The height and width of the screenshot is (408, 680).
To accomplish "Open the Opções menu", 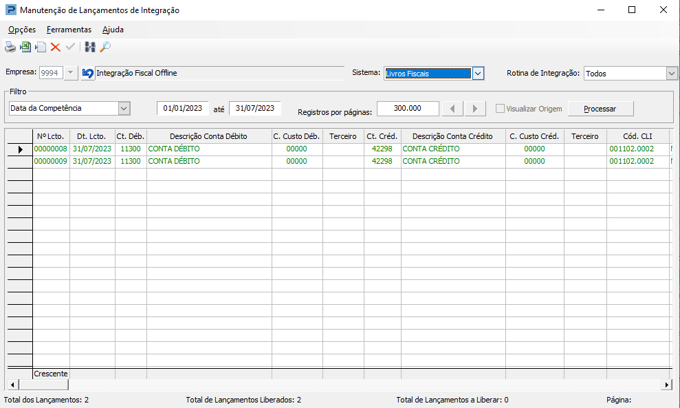I will (x=22, y=30).
